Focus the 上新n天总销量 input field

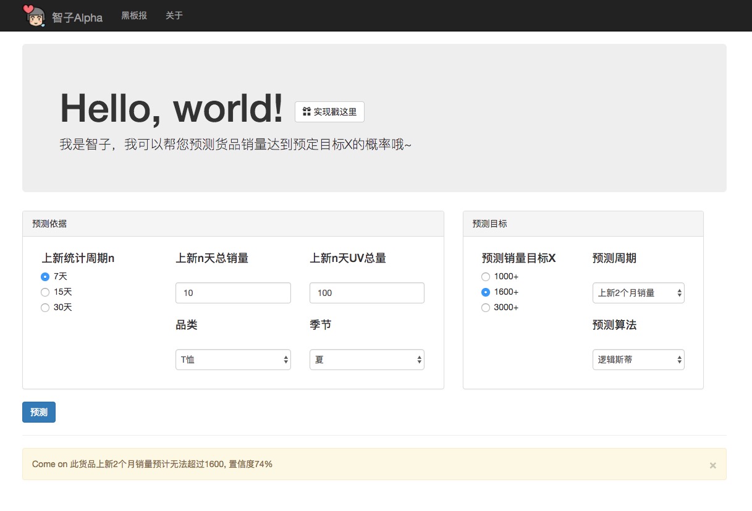pos(233,293)
